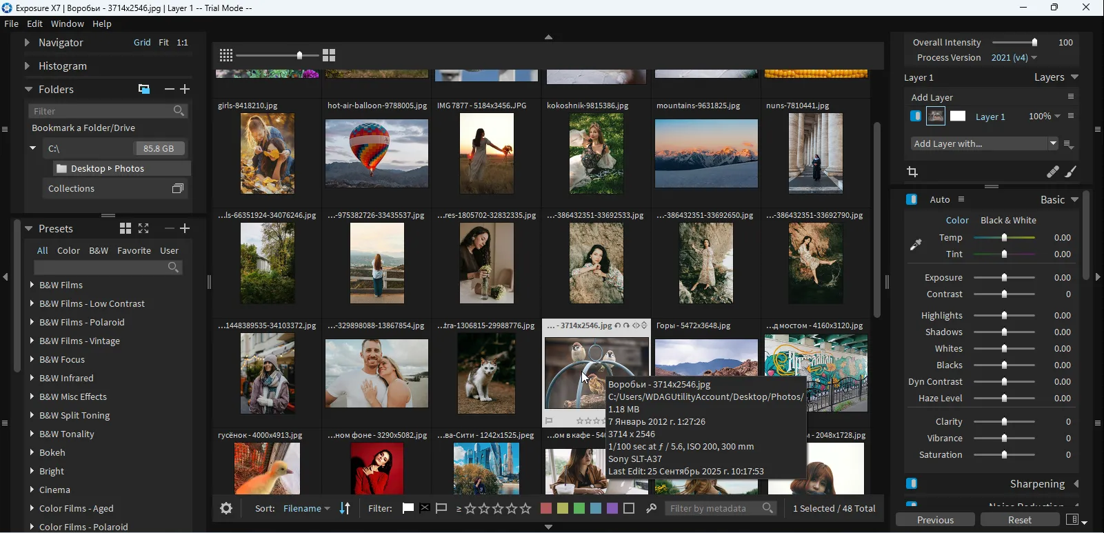Click Add Layer label
Viewport: 1104px width, 533px height.
coord(932,97)
